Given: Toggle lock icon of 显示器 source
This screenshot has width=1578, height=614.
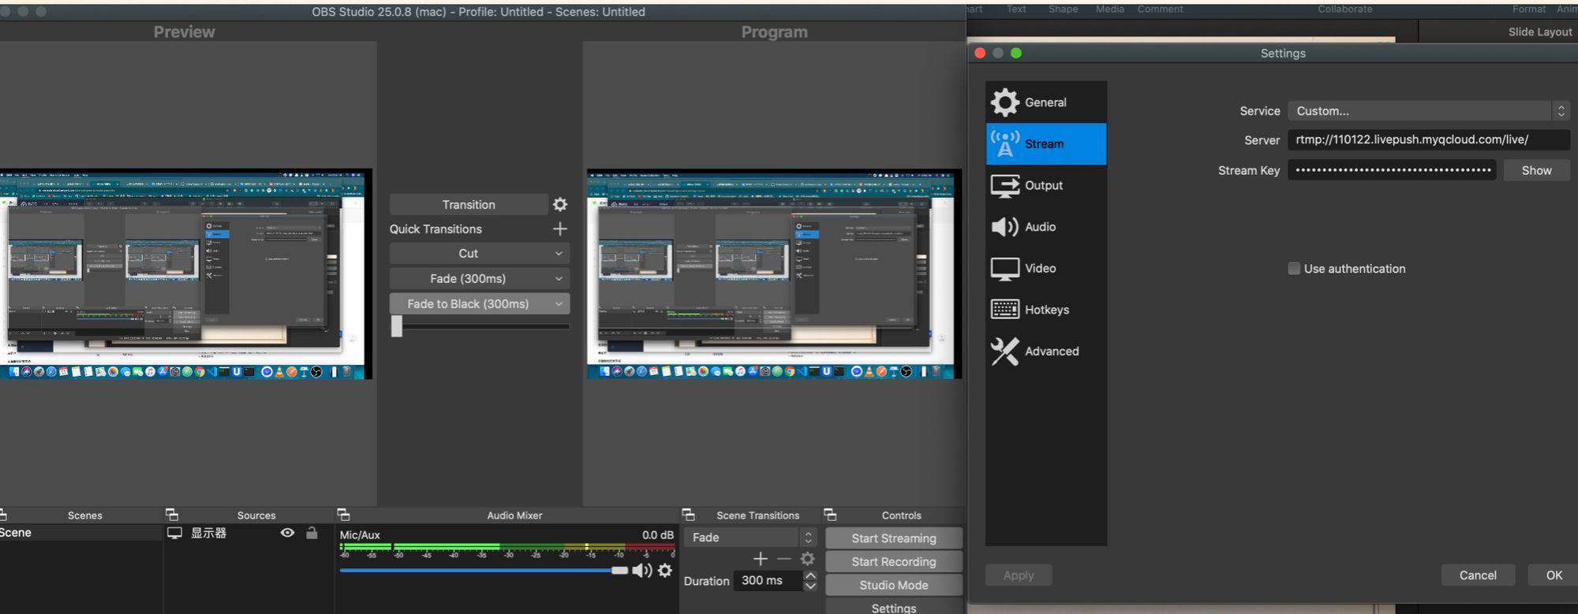Looking at the screenshot, I should [x=312, y=533].
